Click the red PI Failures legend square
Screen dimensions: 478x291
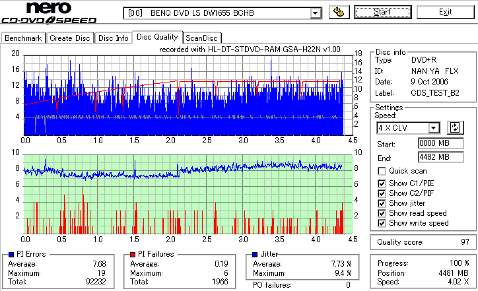pyautogui.click(x=133, y=255)
